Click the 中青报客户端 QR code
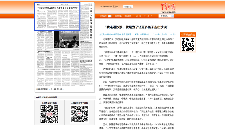 pyautogui.click(x=188, y=44)
